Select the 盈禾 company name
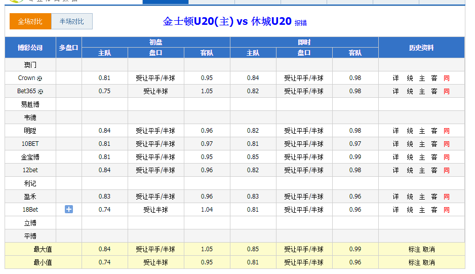 30,197
